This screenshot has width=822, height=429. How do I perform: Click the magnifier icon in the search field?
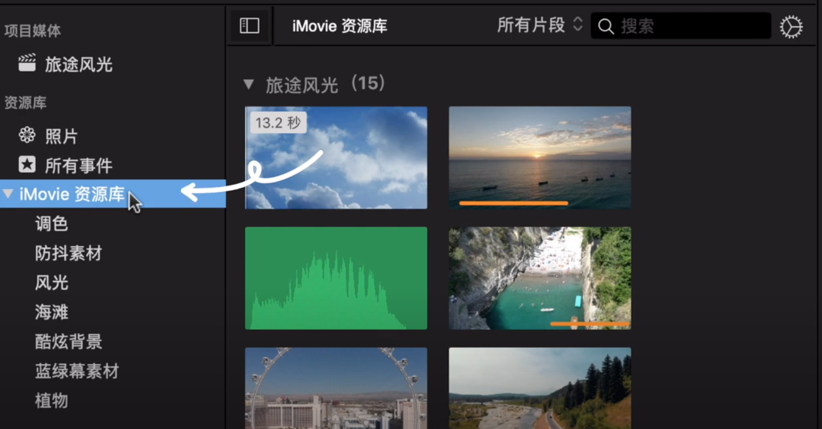coord(607,26)
